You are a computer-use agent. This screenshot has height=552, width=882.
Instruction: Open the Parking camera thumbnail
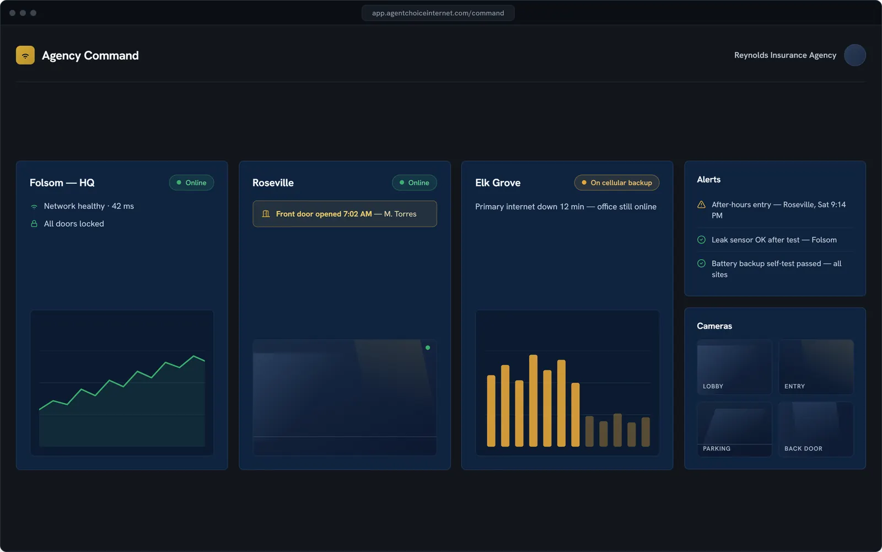pyautogui.click(x=734, y=429)
